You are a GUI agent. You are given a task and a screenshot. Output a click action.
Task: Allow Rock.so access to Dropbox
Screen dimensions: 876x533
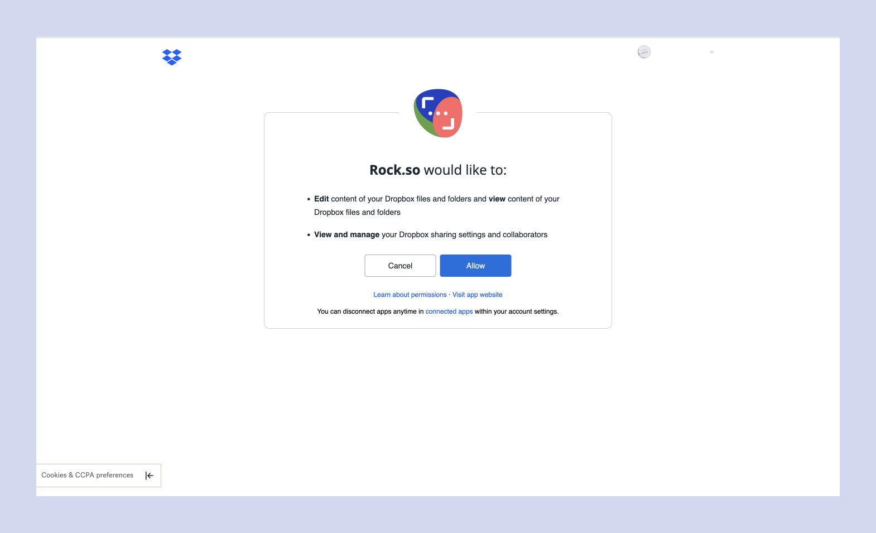point(475,266)
